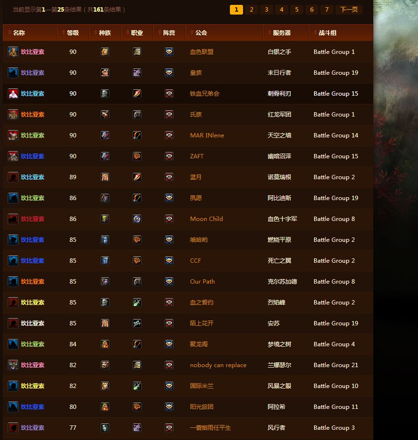This screenshot has width=418, height=440.
Task: Click the faction icon in the 夙愿 row
Action: pyautogui.click(x=169, y=198)
